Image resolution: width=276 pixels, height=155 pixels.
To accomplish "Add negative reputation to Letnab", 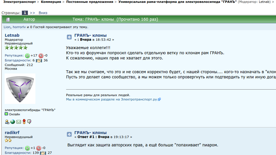I will click(41, 56).
